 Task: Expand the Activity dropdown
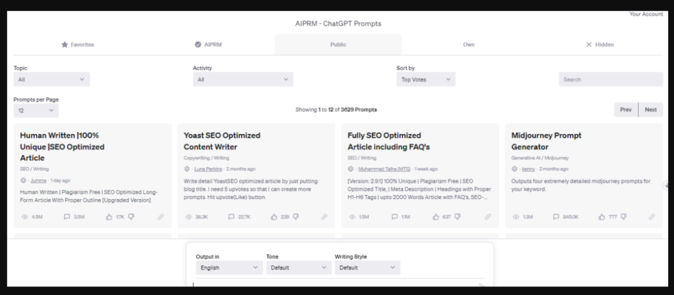click(242, 79)
